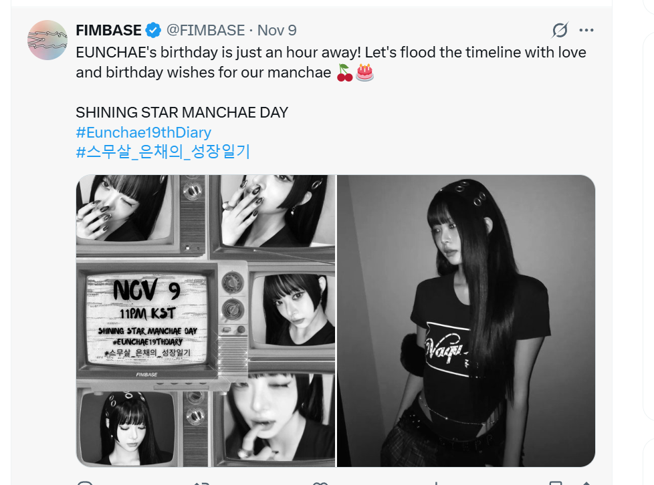Click the @FIMBASE handle
The image size is (654, 485).
coord(205,31)
